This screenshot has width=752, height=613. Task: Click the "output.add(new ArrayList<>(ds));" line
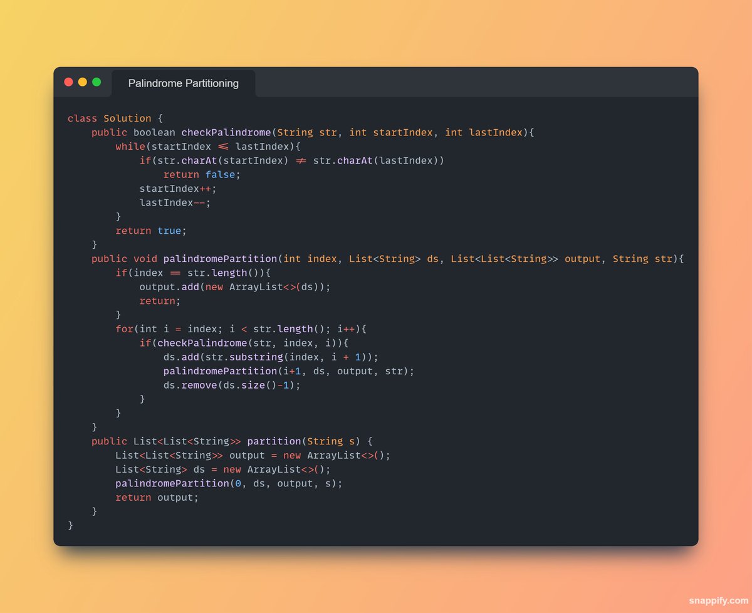235,287
